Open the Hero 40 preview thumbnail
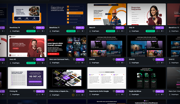 [x=27, y=46]
